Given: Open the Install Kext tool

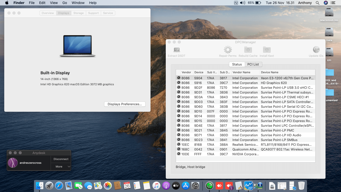Looking at the screenshot, I should pyautogui.click(x=267, y=50).
